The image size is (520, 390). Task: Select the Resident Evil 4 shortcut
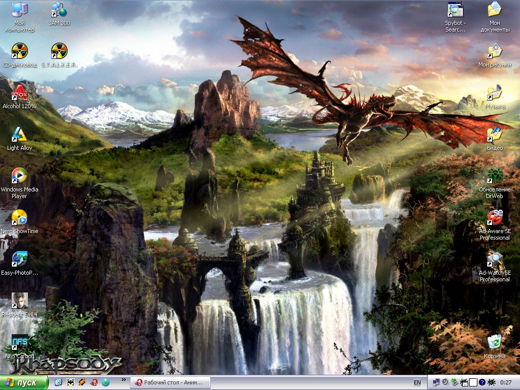(20, 305)
